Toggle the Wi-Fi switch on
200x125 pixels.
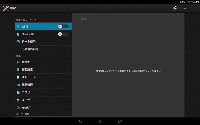(63, 27)
